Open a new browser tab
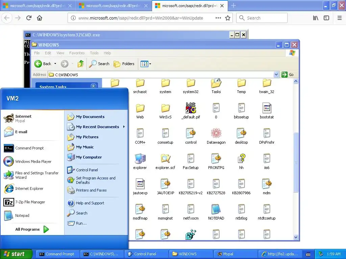The height and width of the screenshot is (259, 346). [x=233, y=6]
